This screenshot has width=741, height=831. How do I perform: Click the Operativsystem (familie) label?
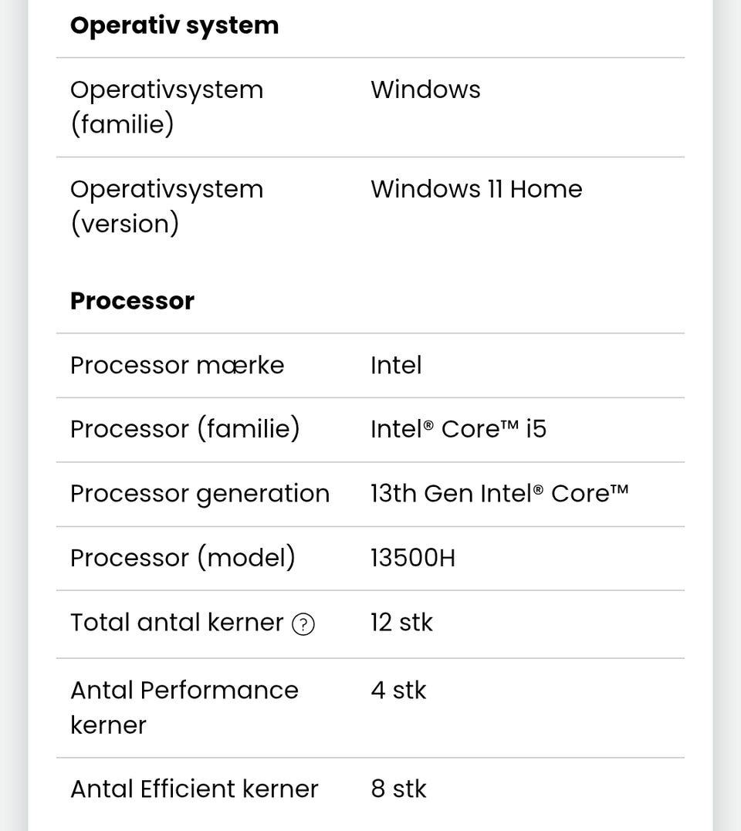click(x=166, y=106)
